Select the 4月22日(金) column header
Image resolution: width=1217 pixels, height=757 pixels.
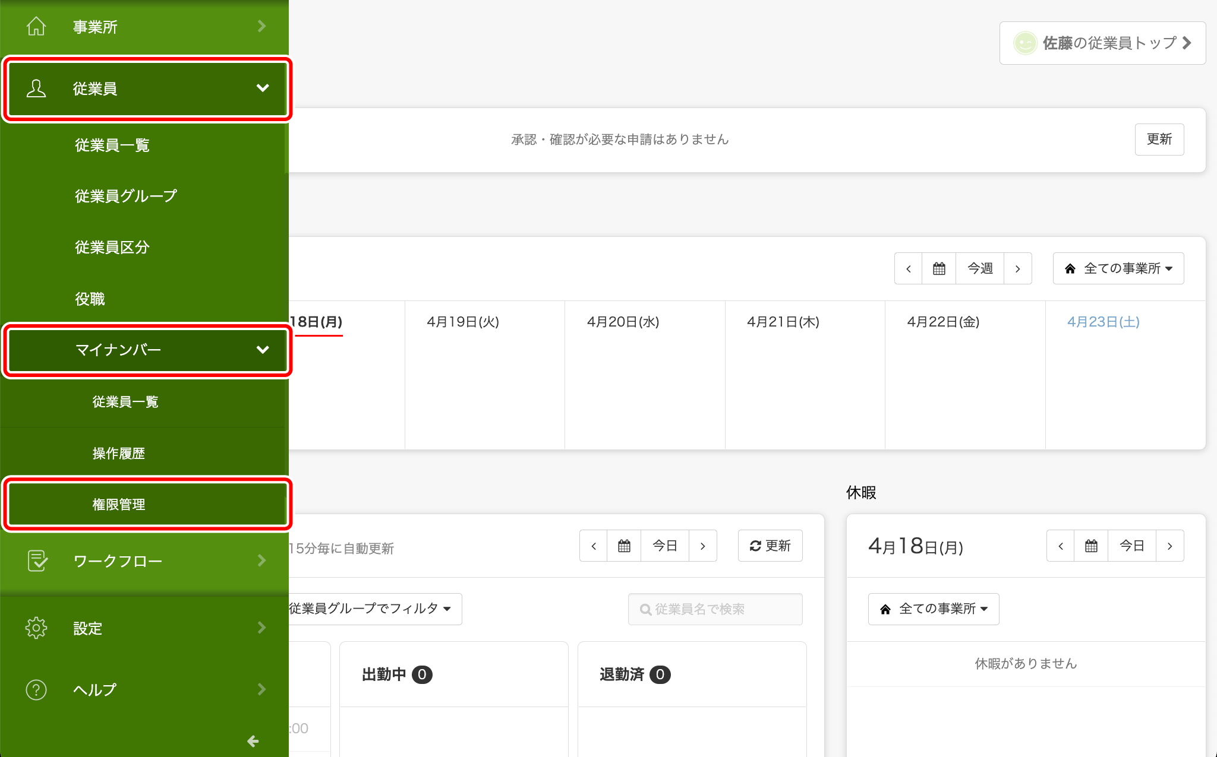coord(943,322)
